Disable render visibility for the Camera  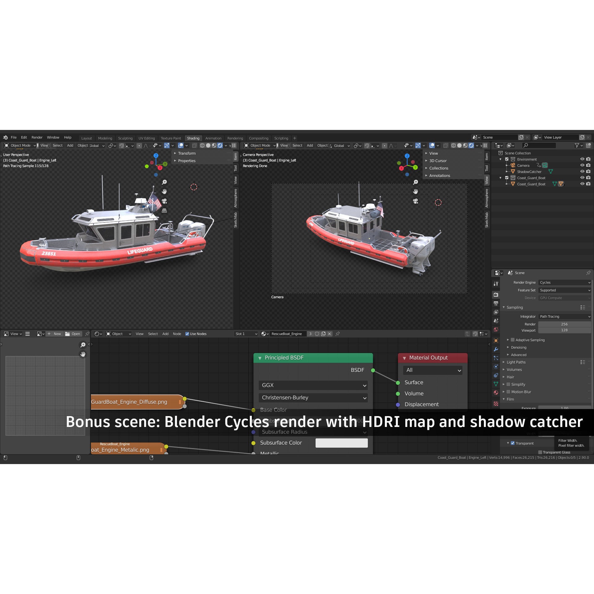coord(588,166)
